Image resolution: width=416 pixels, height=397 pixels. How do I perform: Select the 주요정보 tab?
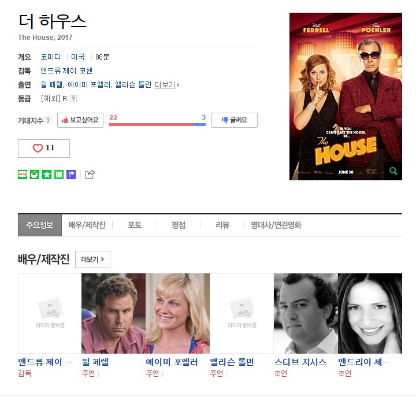(40, 225)
